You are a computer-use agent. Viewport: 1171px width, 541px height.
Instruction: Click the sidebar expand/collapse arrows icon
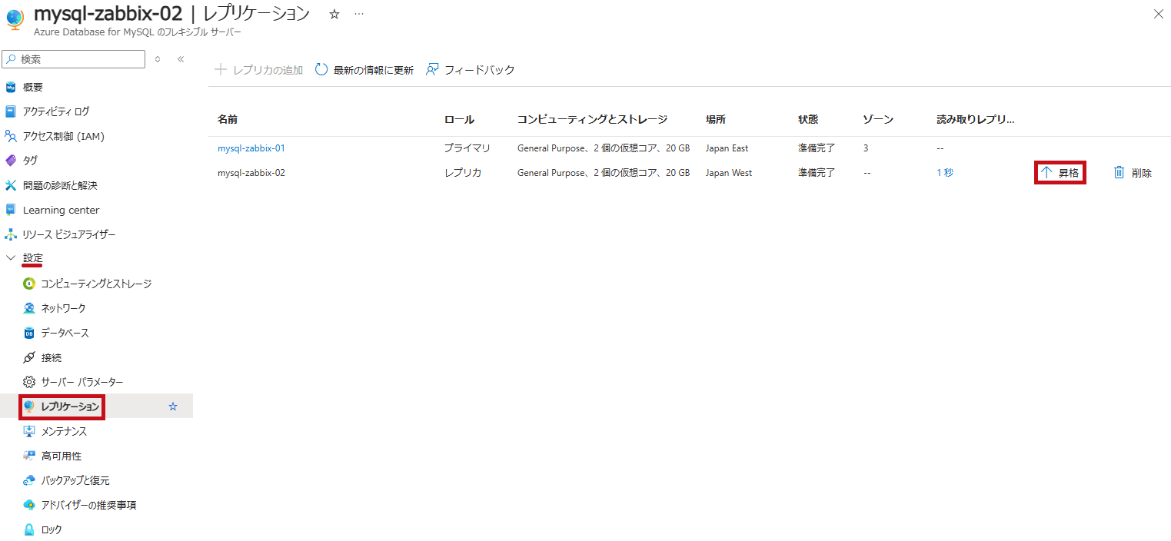(158, 59)
